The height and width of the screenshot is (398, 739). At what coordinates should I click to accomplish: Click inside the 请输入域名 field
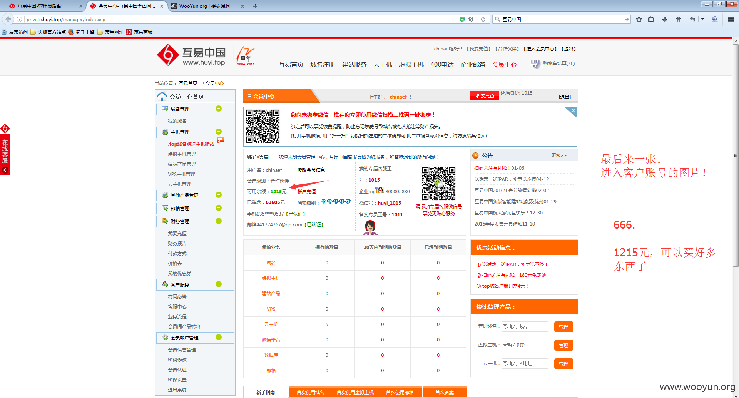[x=525, y=326]
